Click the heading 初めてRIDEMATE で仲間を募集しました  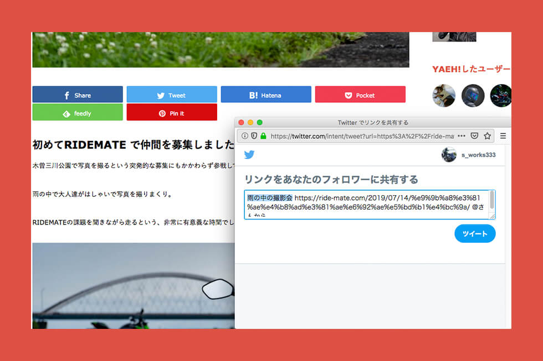coord(134,144)
